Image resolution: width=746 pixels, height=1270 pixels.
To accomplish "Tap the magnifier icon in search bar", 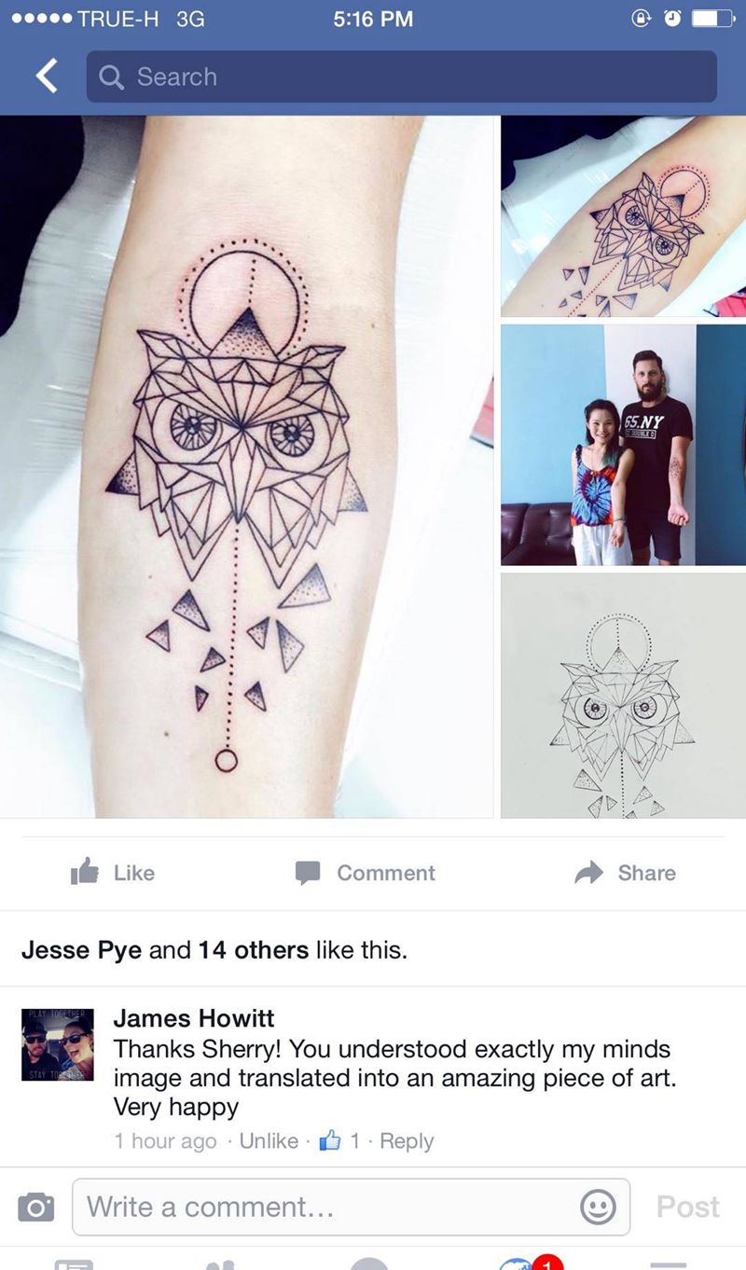I will (111, 77).
